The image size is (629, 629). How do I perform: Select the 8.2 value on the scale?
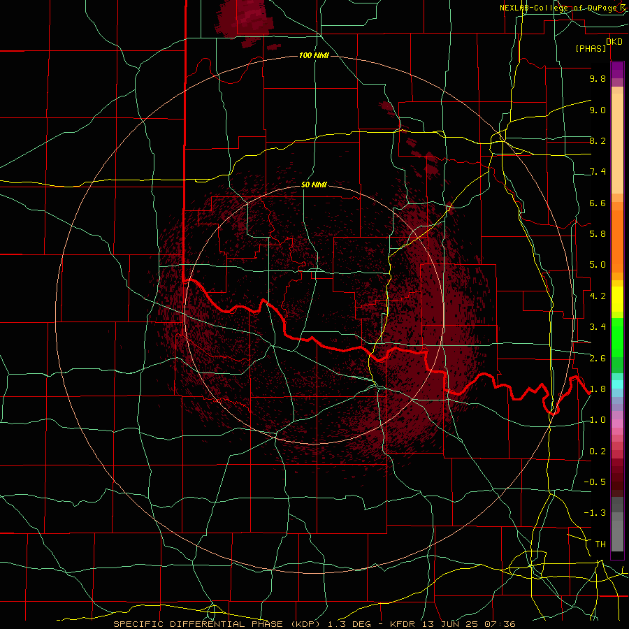pos(598,140)
